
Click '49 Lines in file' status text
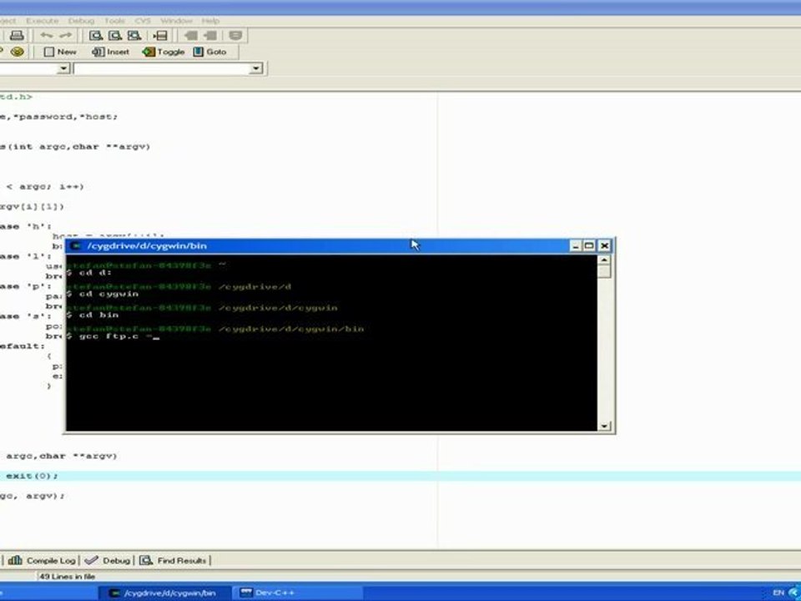pos(68,577)
